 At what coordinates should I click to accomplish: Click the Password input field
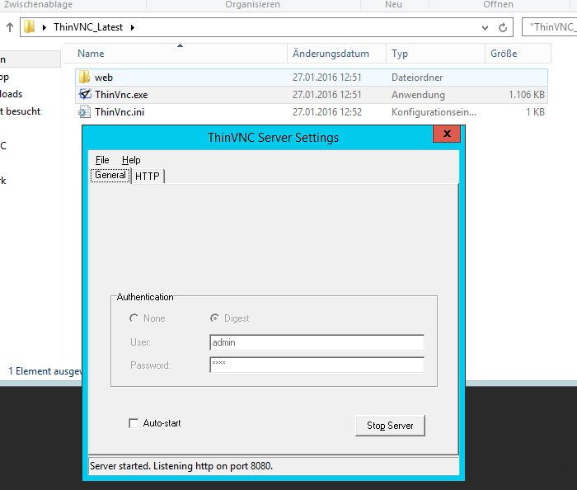(317, 365)
